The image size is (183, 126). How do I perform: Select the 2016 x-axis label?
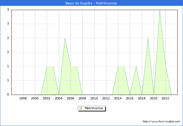[130, 98]
